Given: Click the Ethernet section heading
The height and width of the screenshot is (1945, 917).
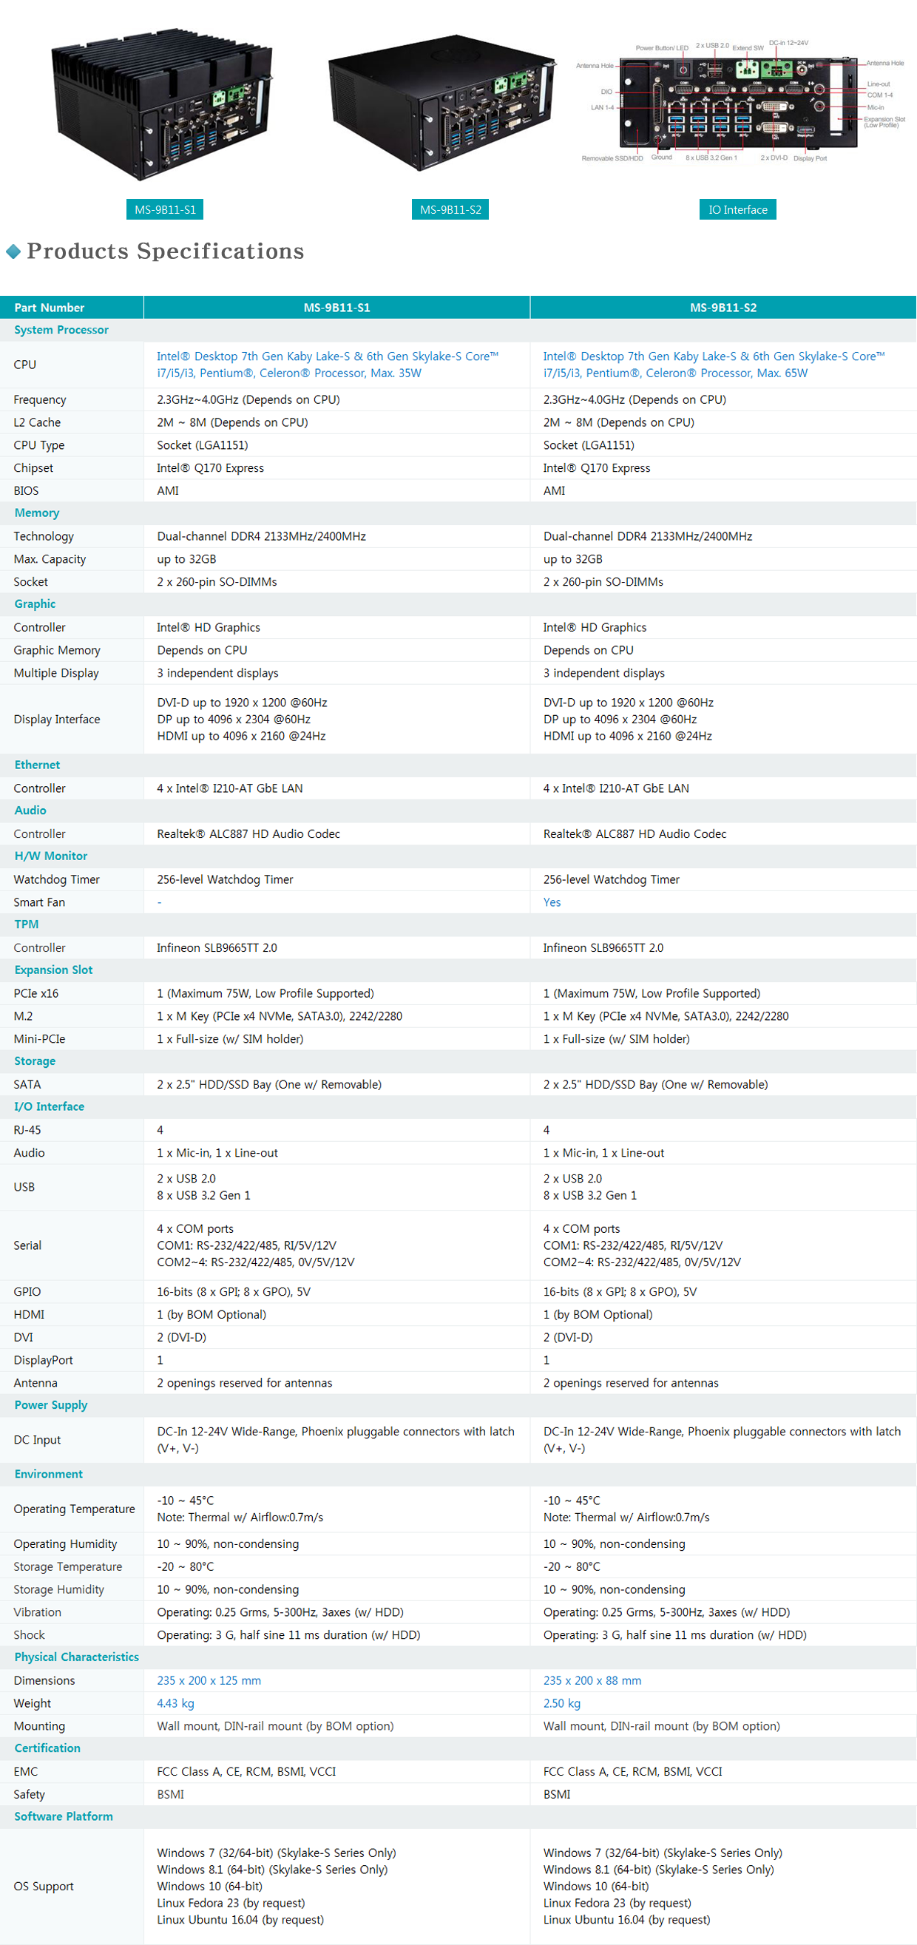Looking at the screenshot, I should [x=37, y=765].
